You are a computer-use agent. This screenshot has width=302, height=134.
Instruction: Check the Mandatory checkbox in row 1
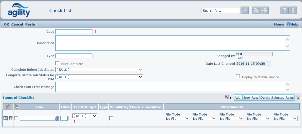point(111,118)
